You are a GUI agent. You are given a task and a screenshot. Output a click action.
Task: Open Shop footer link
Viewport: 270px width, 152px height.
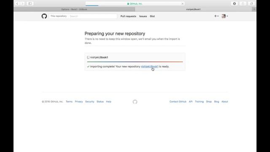click(209, 102)
